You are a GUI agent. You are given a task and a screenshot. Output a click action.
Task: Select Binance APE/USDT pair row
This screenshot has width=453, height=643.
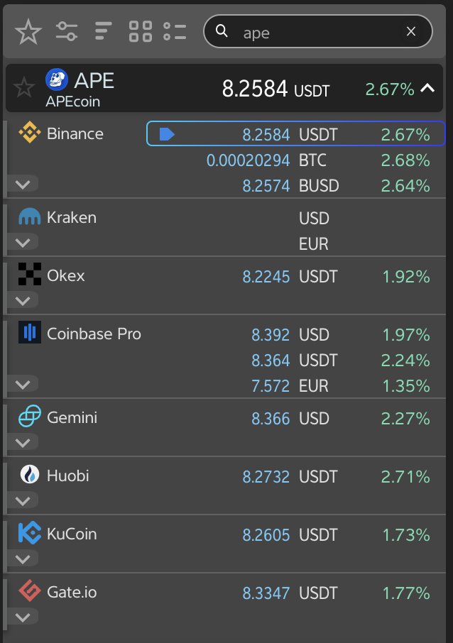295,133
